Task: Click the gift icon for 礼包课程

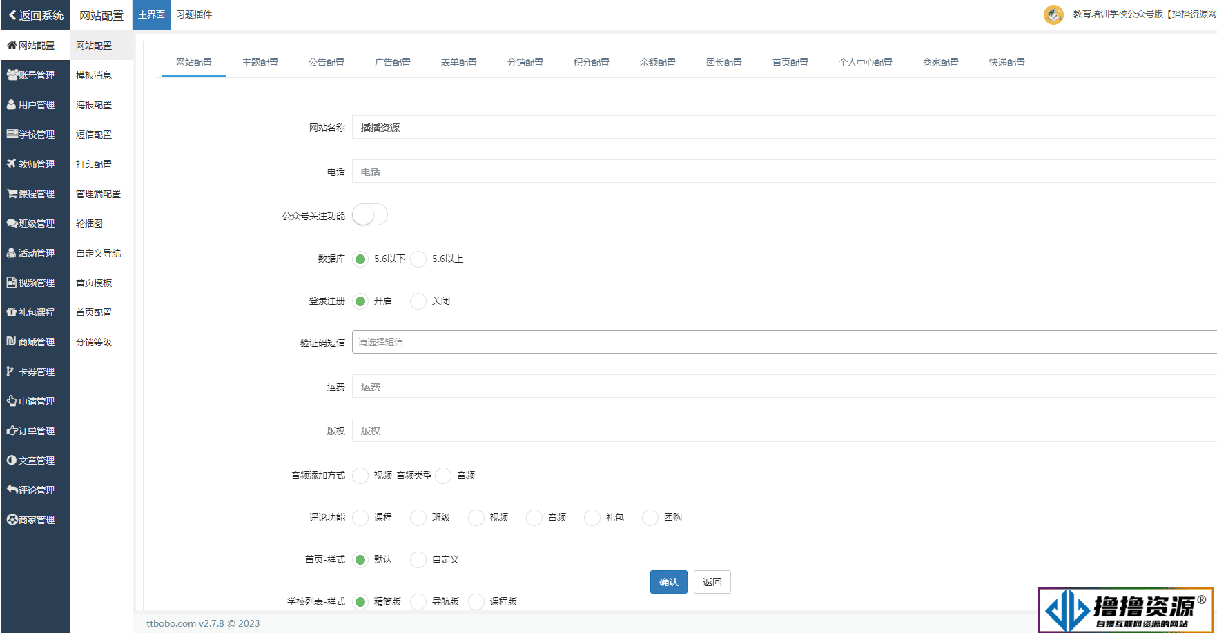Action: click(12, 312)
